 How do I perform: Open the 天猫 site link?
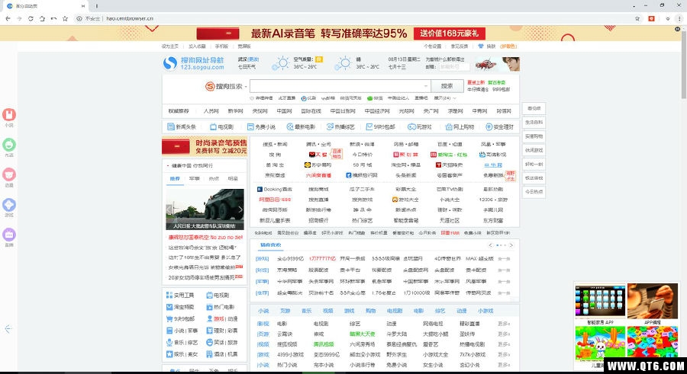pos(318,155)
